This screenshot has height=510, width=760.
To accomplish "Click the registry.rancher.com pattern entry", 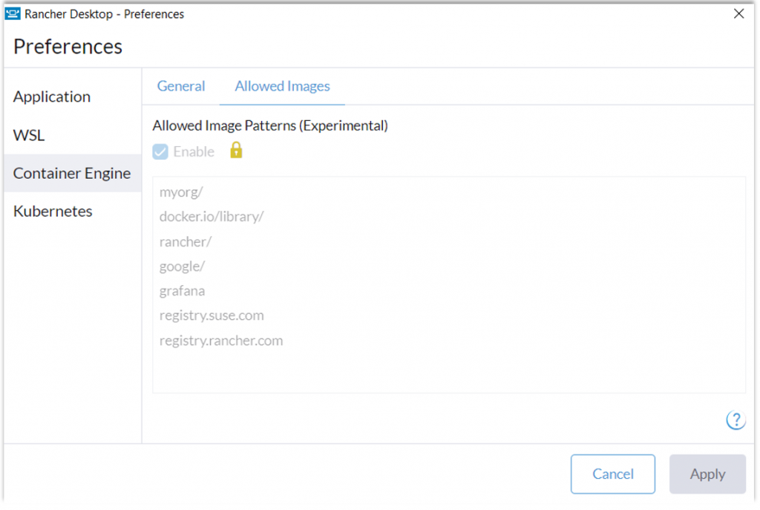I will pos(221,341).
